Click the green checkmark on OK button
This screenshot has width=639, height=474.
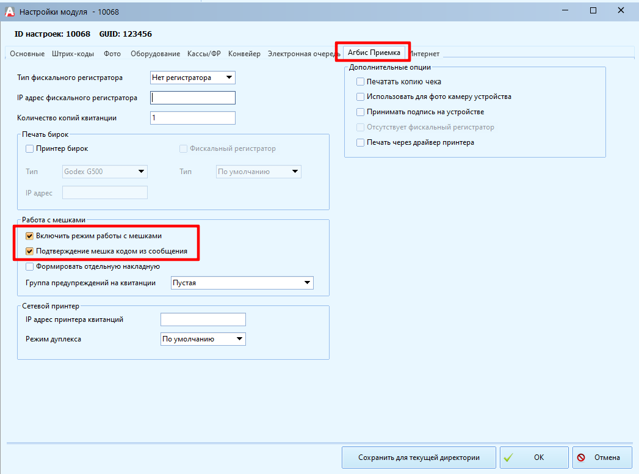[508, 458]
